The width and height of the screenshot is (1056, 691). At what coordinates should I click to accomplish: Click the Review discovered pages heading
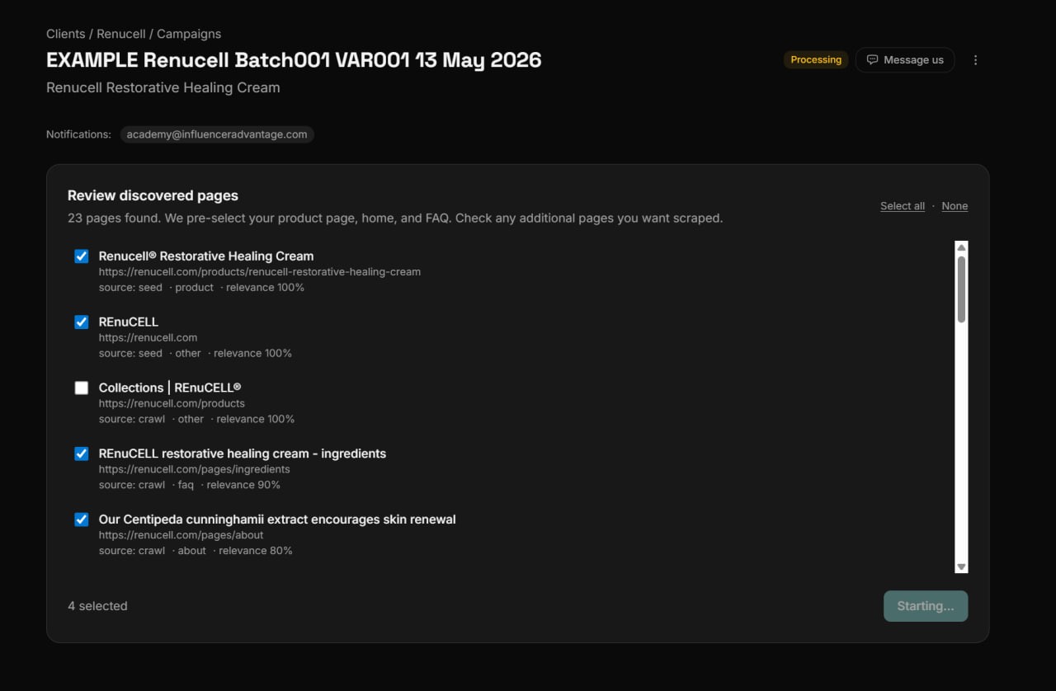click(x=153, y=195)
